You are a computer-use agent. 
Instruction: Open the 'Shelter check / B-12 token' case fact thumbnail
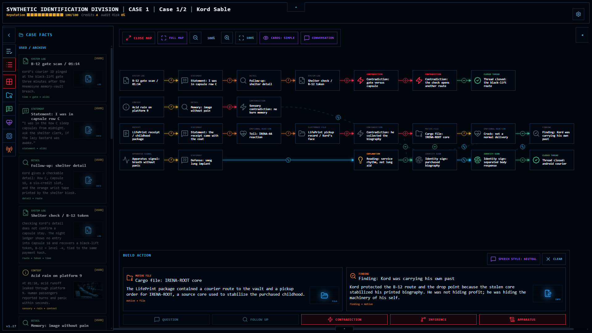tap(88, 230)
